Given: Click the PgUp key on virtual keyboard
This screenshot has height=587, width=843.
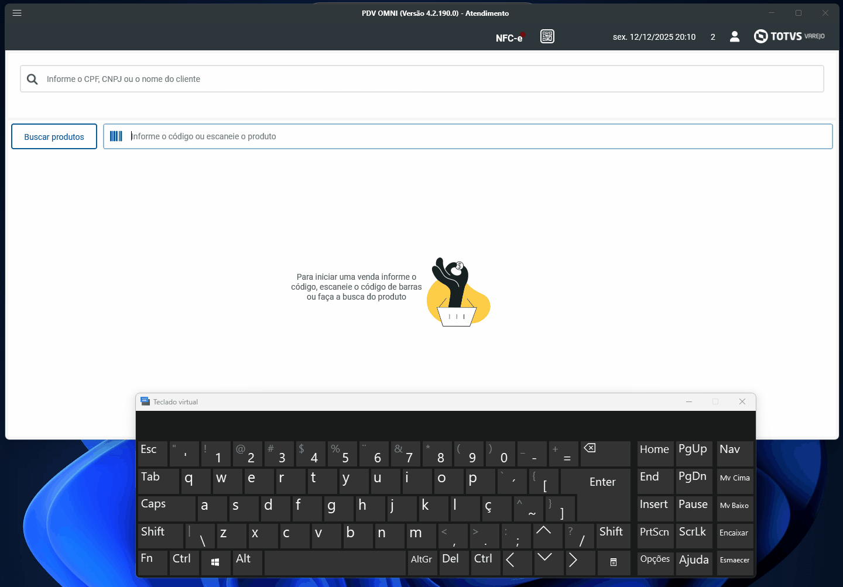Looking at the screenshot, I should coord(694,454).
